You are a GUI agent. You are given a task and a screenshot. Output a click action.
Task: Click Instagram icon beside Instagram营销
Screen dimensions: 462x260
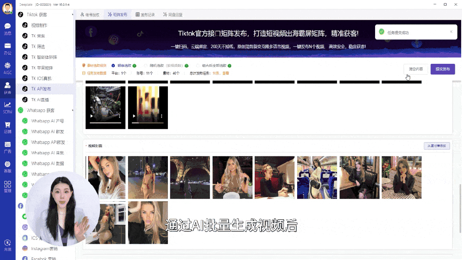[25, 248]
